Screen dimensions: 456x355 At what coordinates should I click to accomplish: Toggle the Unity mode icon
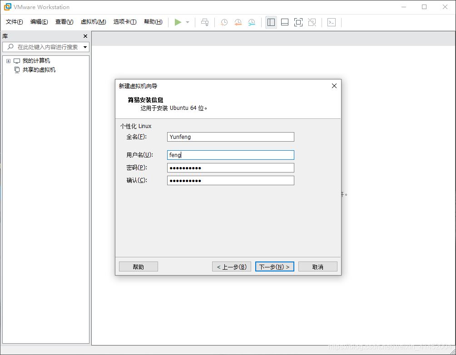pyautogui.click(x=312, y=22)
